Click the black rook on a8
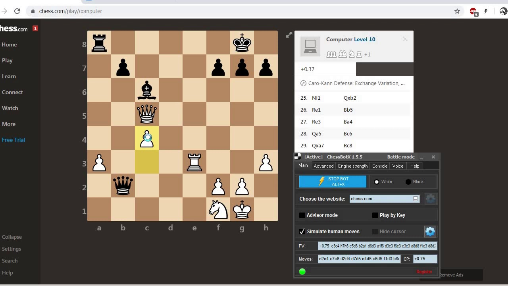 point(99,43)
